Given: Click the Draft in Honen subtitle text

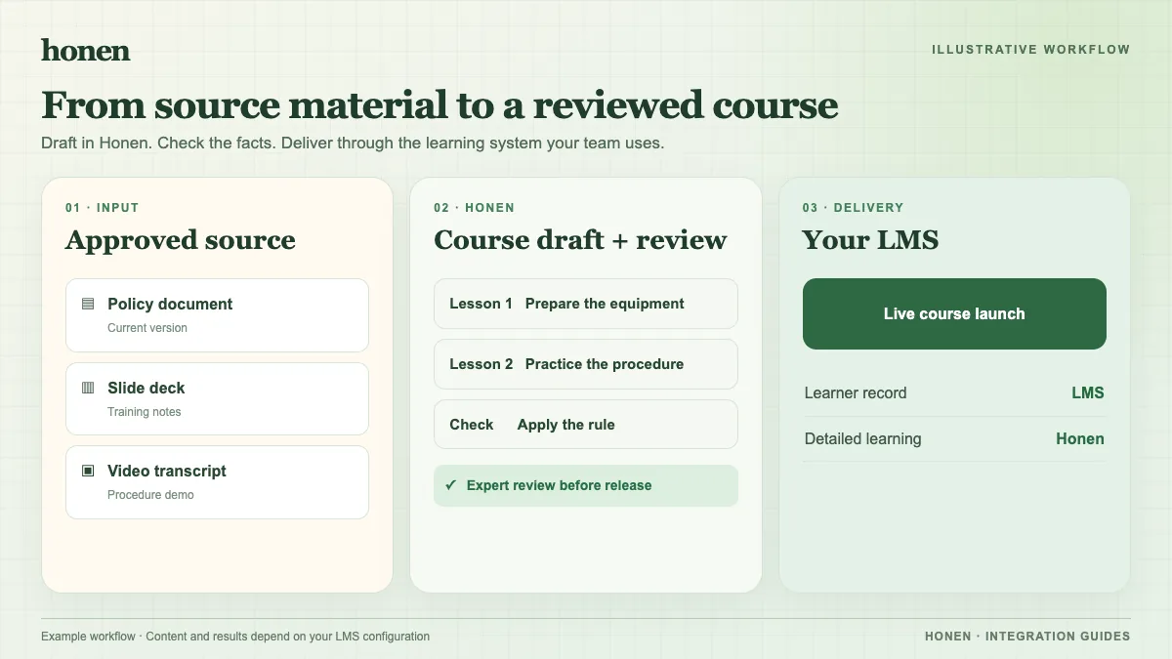Looking at the screenshot, I should click(353, 144).
